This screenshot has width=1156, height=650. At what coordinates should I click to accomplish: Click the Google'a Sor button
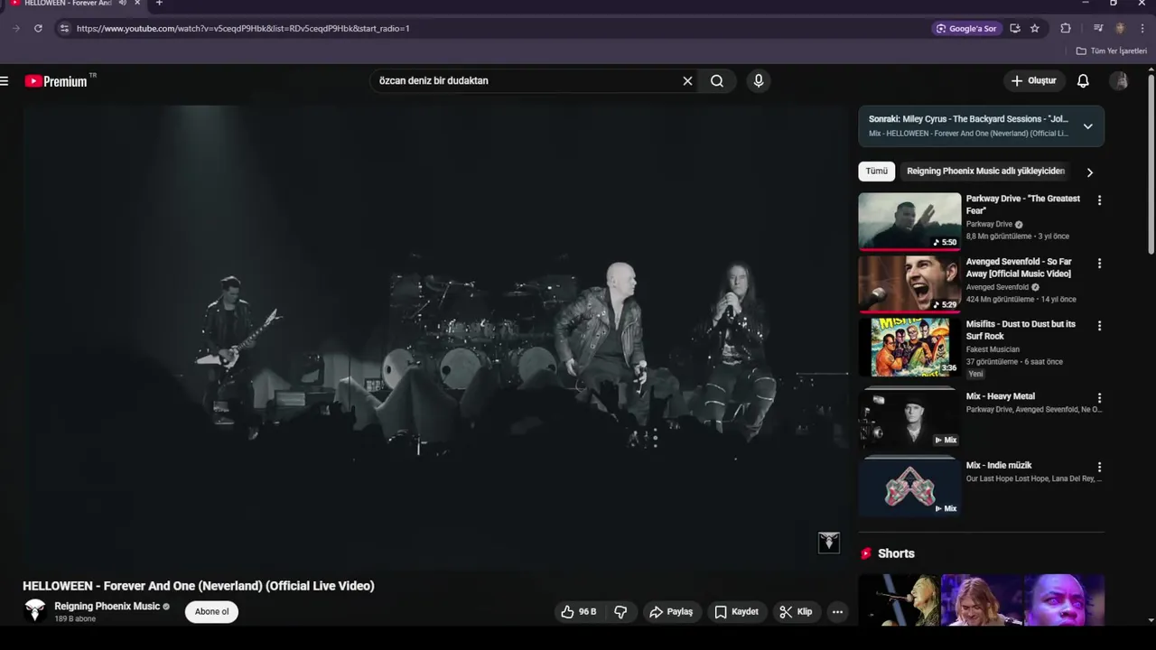966,28
